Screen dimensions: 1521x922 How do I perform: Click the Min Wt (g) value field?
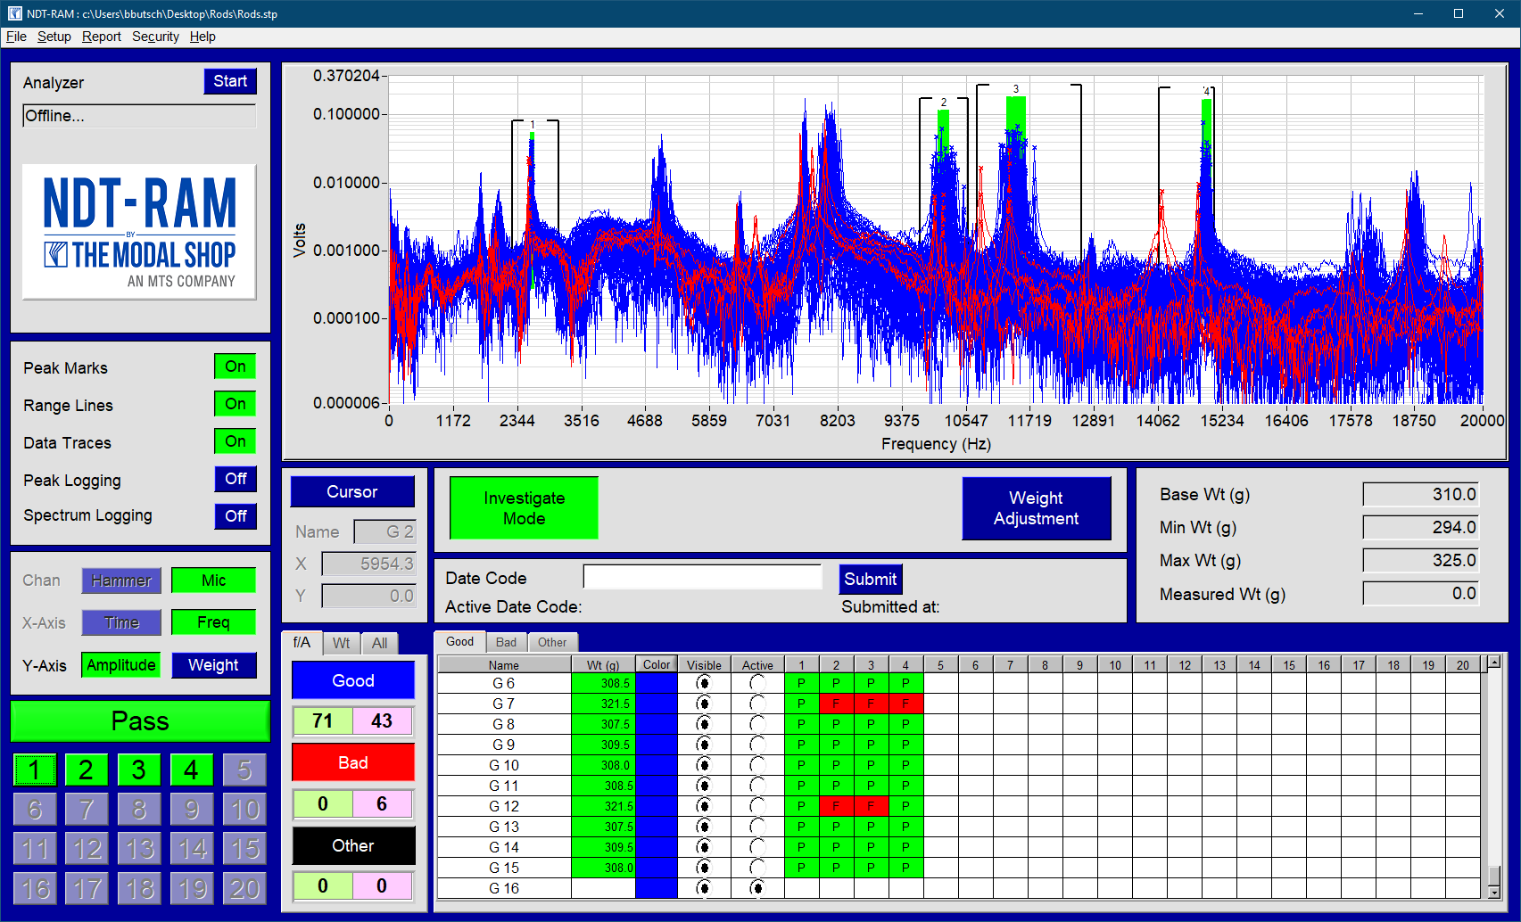[x=1420, y=528]
